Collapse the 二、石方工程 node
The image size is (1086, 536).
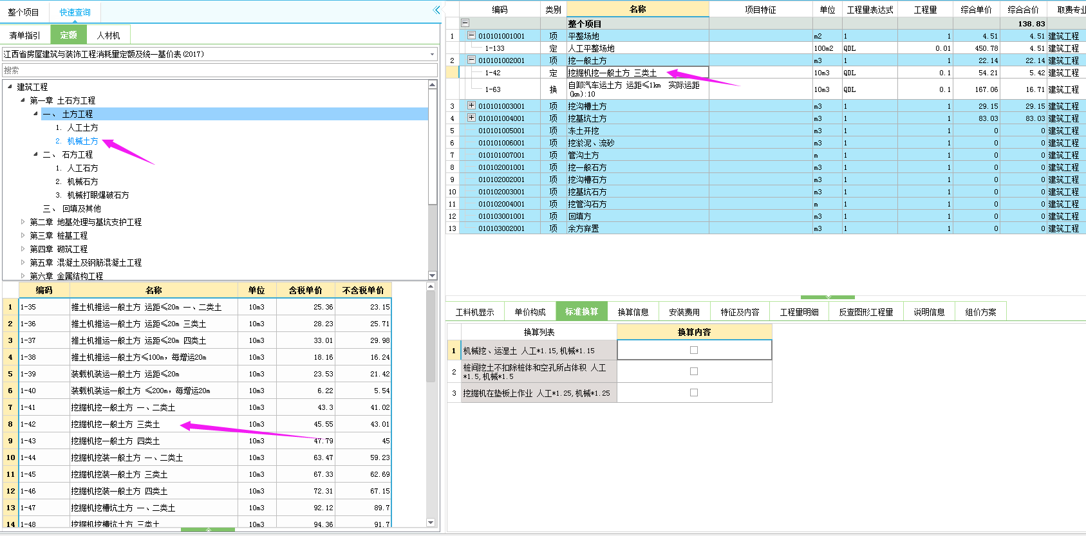35,154
